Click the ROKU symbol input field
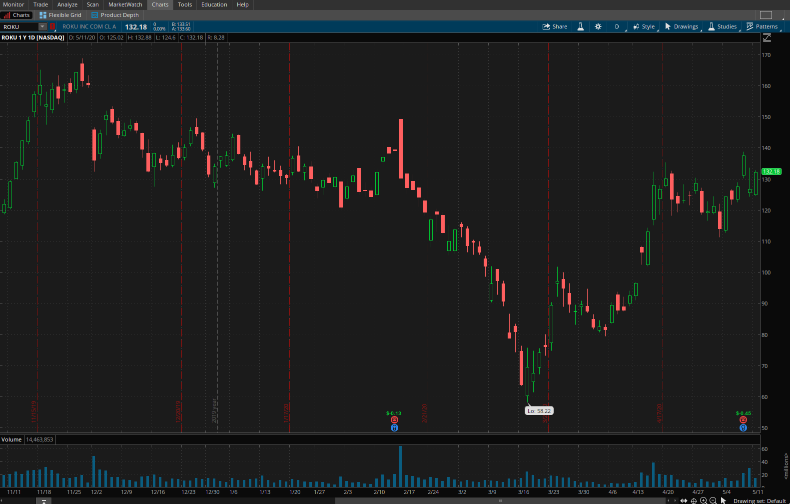The image size is (790, 504). (19, 27)
